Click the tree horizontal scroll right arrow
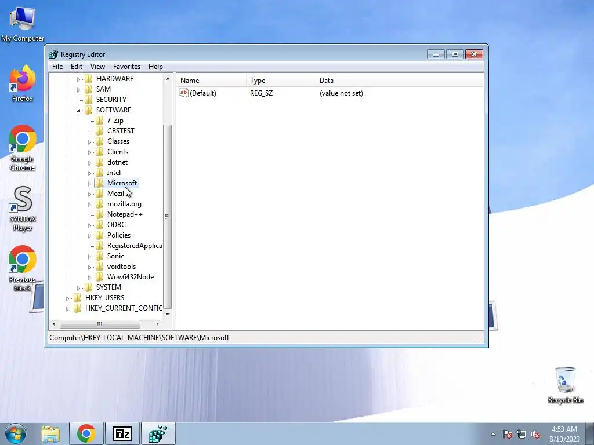The height and width of the screenshot is (445, 594). tap(158, 324)
